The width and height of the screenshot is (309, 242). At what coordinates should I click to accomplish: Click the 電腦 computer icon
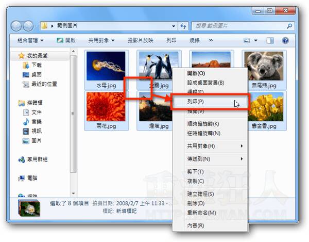point(21,178)
